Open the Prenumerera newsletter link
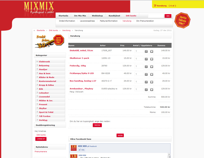The width and height of the screenshot is (204, 158). pyautogui.click(x=41, y=151)
